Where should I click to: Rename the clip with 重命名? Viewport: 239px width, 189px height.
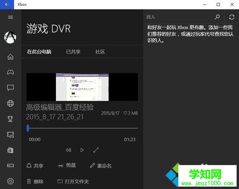(101, 166)
